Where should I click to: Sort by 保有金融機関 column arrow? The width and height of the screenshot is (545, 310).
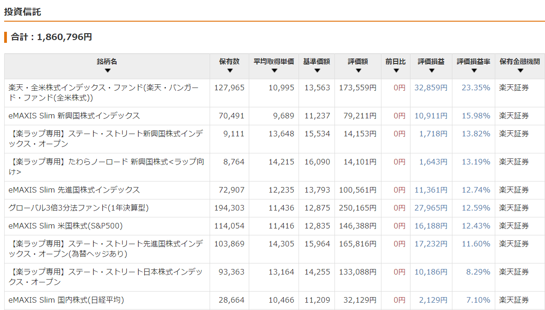coord(520,70)
